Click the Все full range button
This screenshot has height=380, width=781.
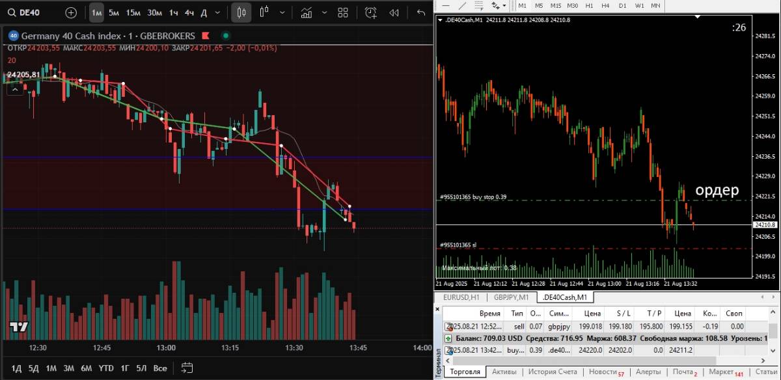point(160,368)
